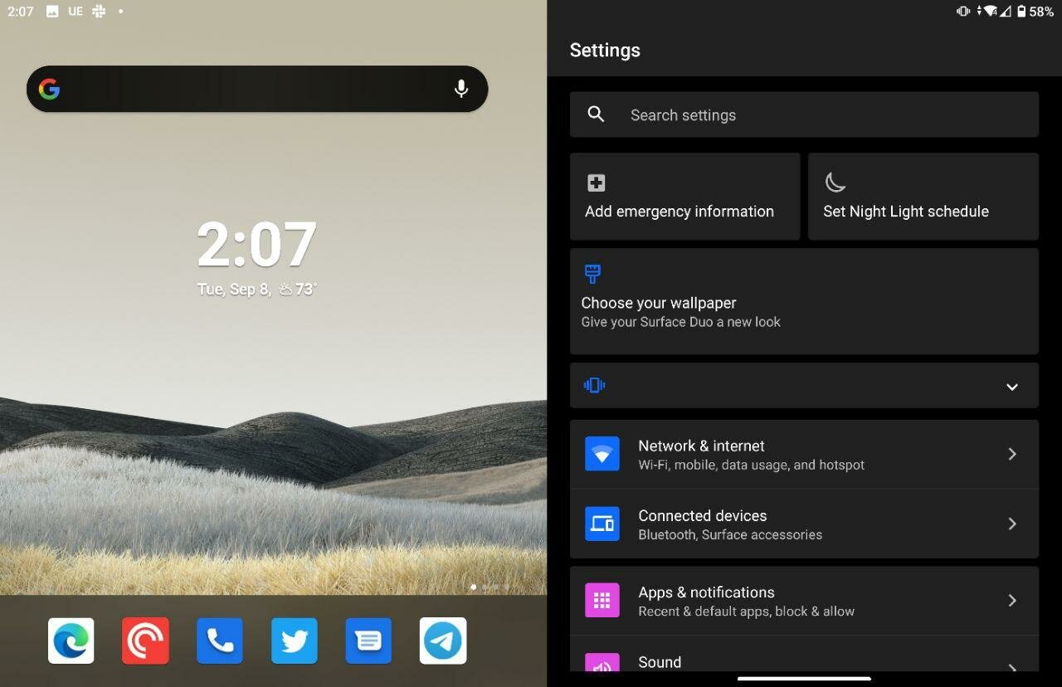
Task: Tap Add emergency information card
Action: (x=685, y=197)
